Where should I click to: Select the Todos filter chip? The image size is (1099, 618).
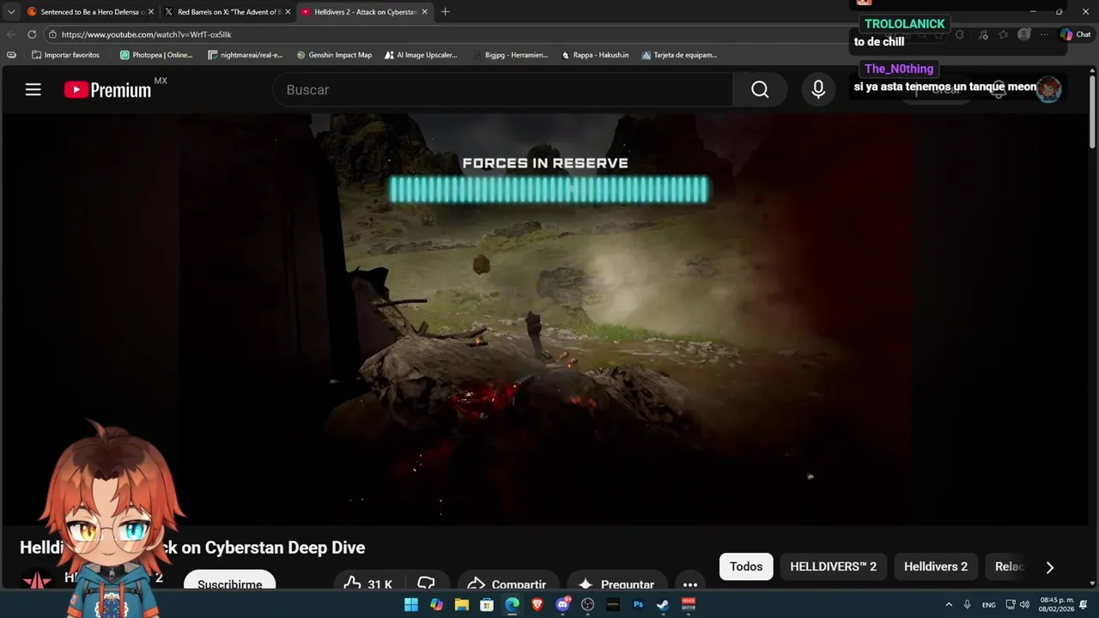click(746, 566)
